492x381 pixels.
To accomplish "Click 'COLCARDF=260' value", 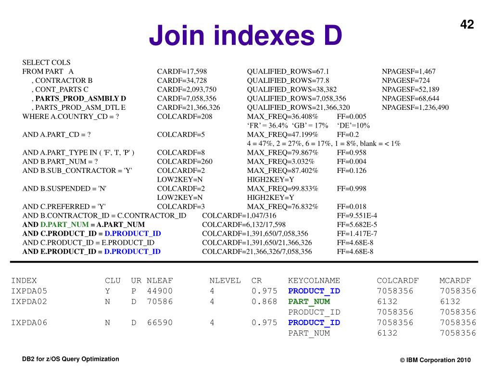I will (185, 161).
